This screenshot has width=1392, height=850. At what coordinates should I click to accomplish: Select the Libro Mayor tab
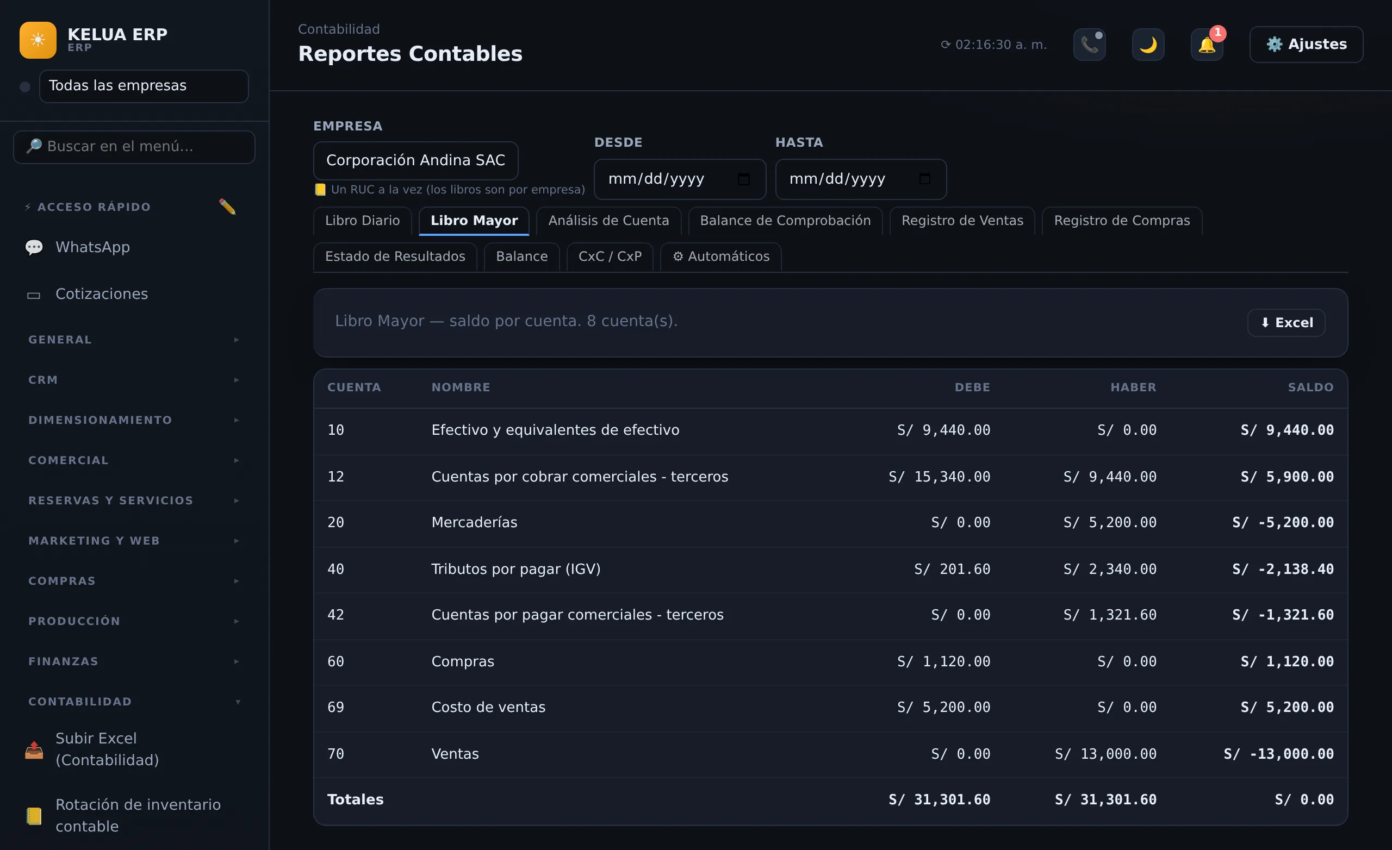click(x=474, y=221)
